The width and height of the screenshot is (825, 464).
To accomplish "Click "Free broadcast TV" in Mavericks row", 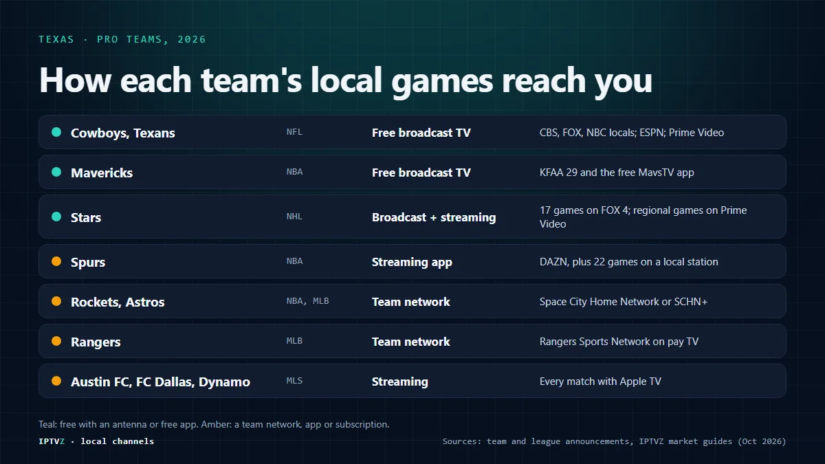I will click(x=421, y=173).
